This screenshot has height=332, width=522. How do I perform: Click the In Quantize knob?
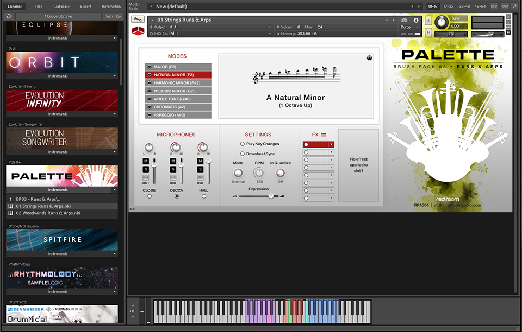click(x=281, y=173)
